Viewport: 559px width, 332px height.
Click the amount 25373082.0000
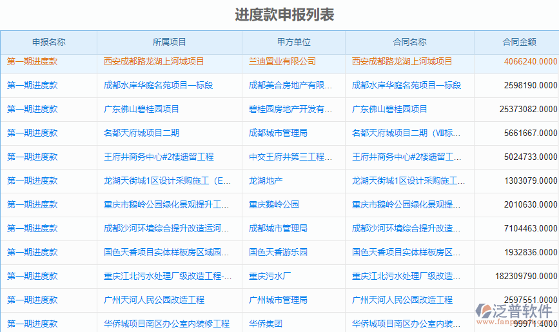click(x=528, y=109)
